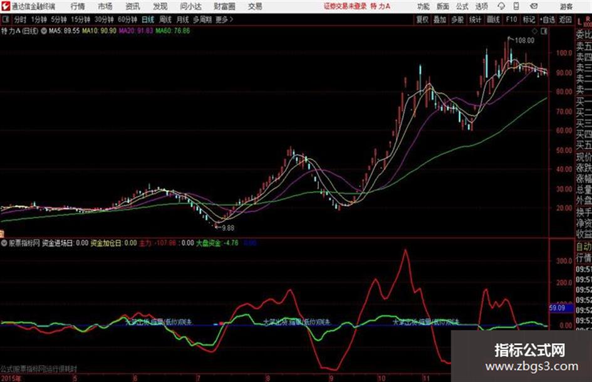
Task: Click the 返回 back button
Action: tap(565, 19)
